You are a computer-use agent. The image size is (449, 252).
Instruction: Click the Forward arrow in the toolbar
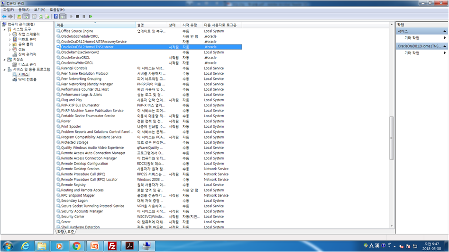[x=10, y=17]
